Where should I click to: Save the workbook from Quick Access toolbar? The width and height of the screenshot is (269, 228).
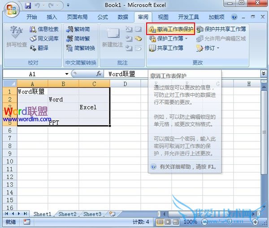pos(28,5)
